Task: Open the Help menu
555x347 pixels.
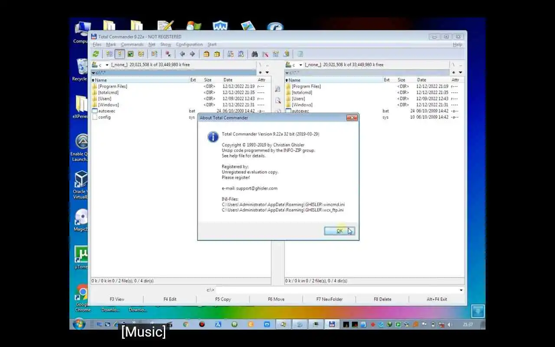Action: coord(457,45)
